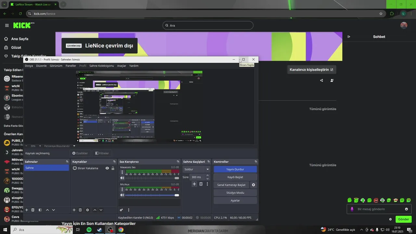Float the Kontroller dock panel
The width and height of the screenshot is (416, 234).
pyautogui.click(x=256, y=162)
